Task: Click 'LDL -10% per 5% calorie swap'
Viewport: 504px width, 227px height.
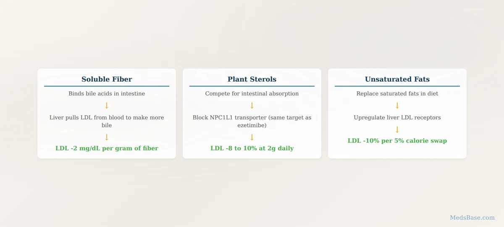Action: point(397,140)
